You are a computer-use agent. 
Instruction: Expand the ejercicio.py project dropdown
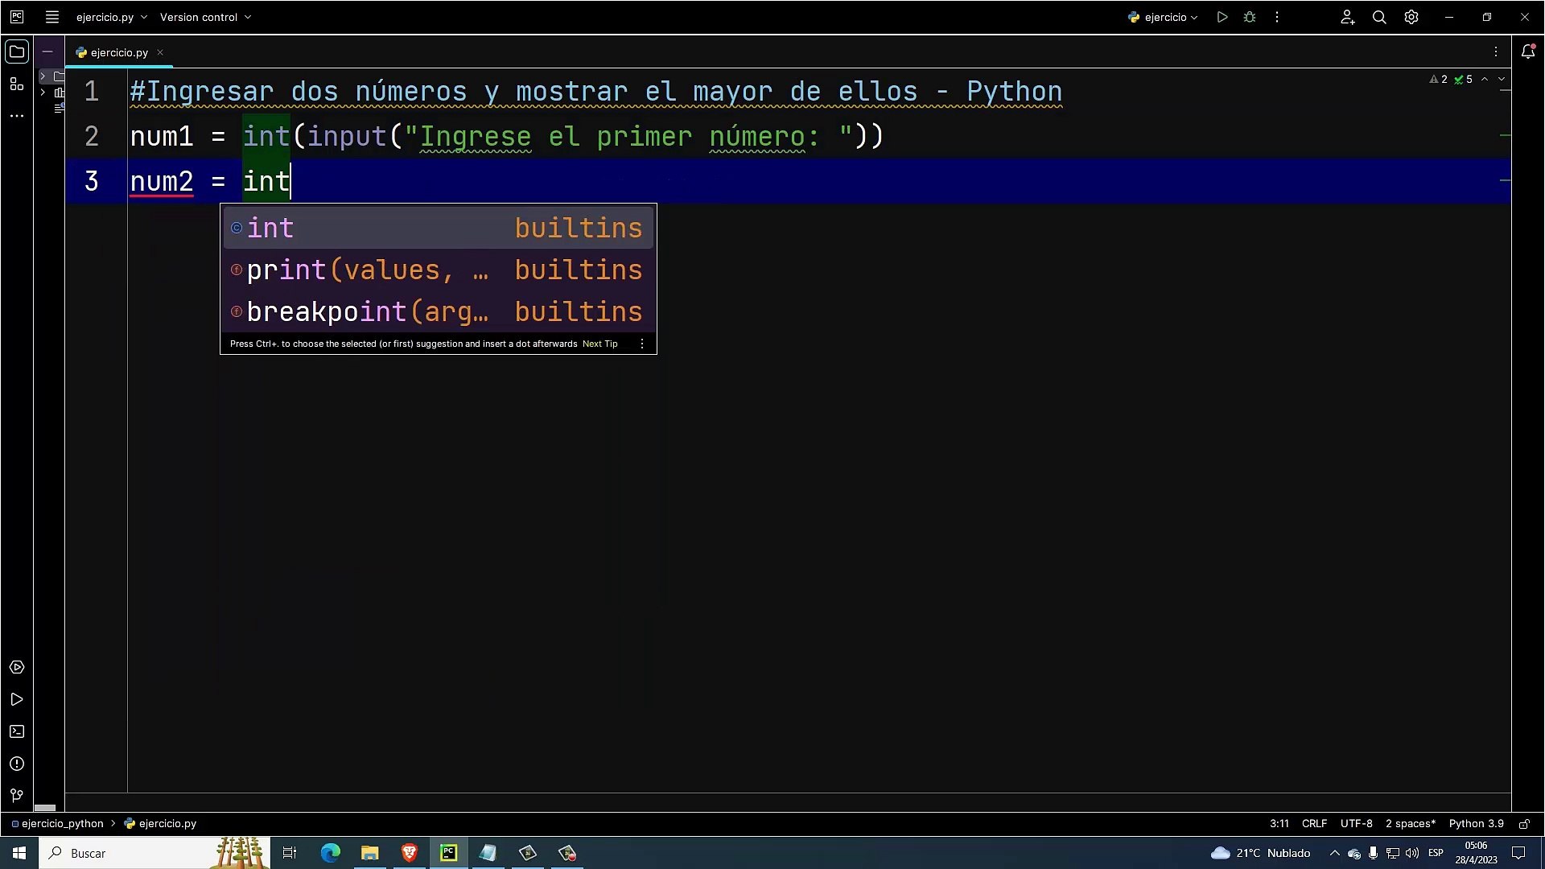tap(111, 17)
